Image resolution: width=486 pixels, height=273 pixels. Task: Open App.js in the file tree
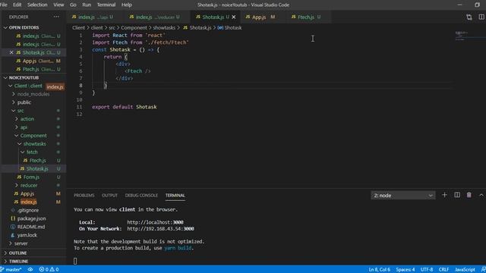point(27,194)
